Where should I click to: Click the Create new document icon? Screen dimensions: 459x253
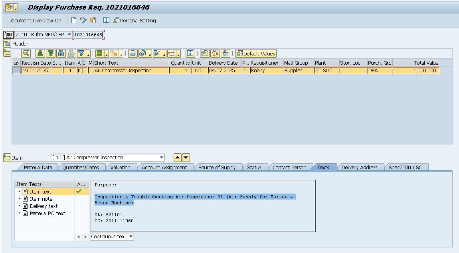point(74,20)
